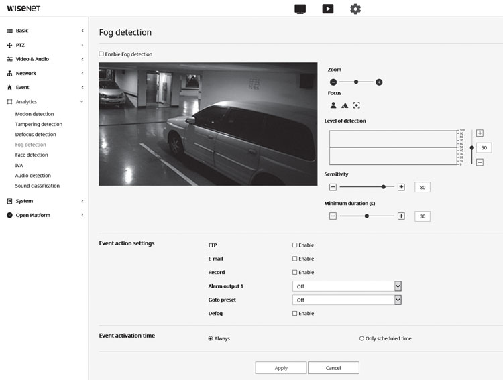Screen dimensions: 503x380
Task: Click the Minimum duration value field
Action: click(422, 216)
